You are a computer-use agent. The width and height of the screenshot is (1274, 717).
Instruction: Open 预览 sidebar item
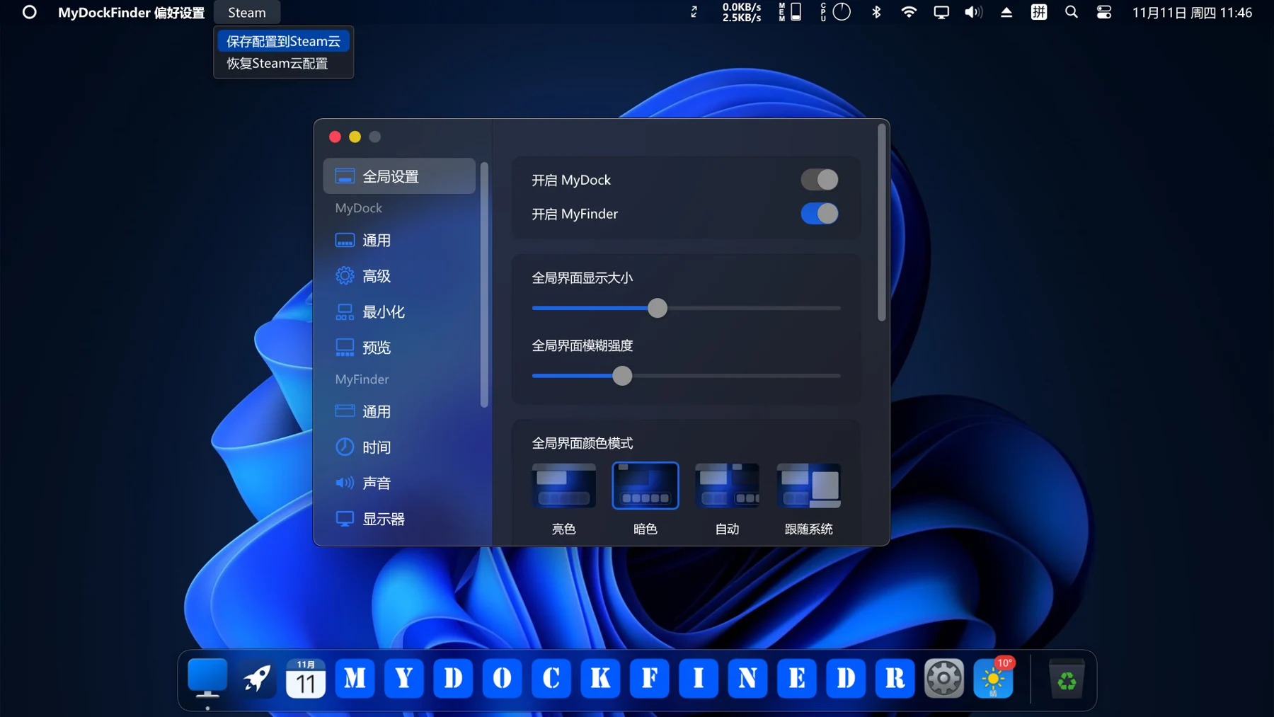click(399, 348)
